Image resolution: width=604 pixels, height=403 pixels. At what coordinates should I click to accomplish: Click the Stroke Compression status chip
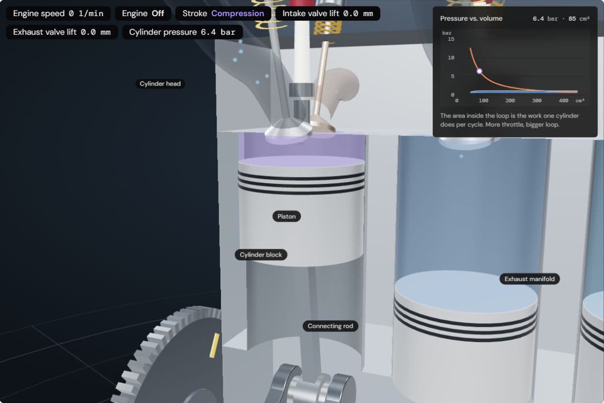click(223, 14)
